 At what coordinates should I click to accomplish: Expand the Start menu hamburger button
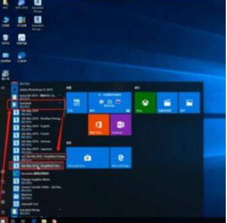coord(3,88)
